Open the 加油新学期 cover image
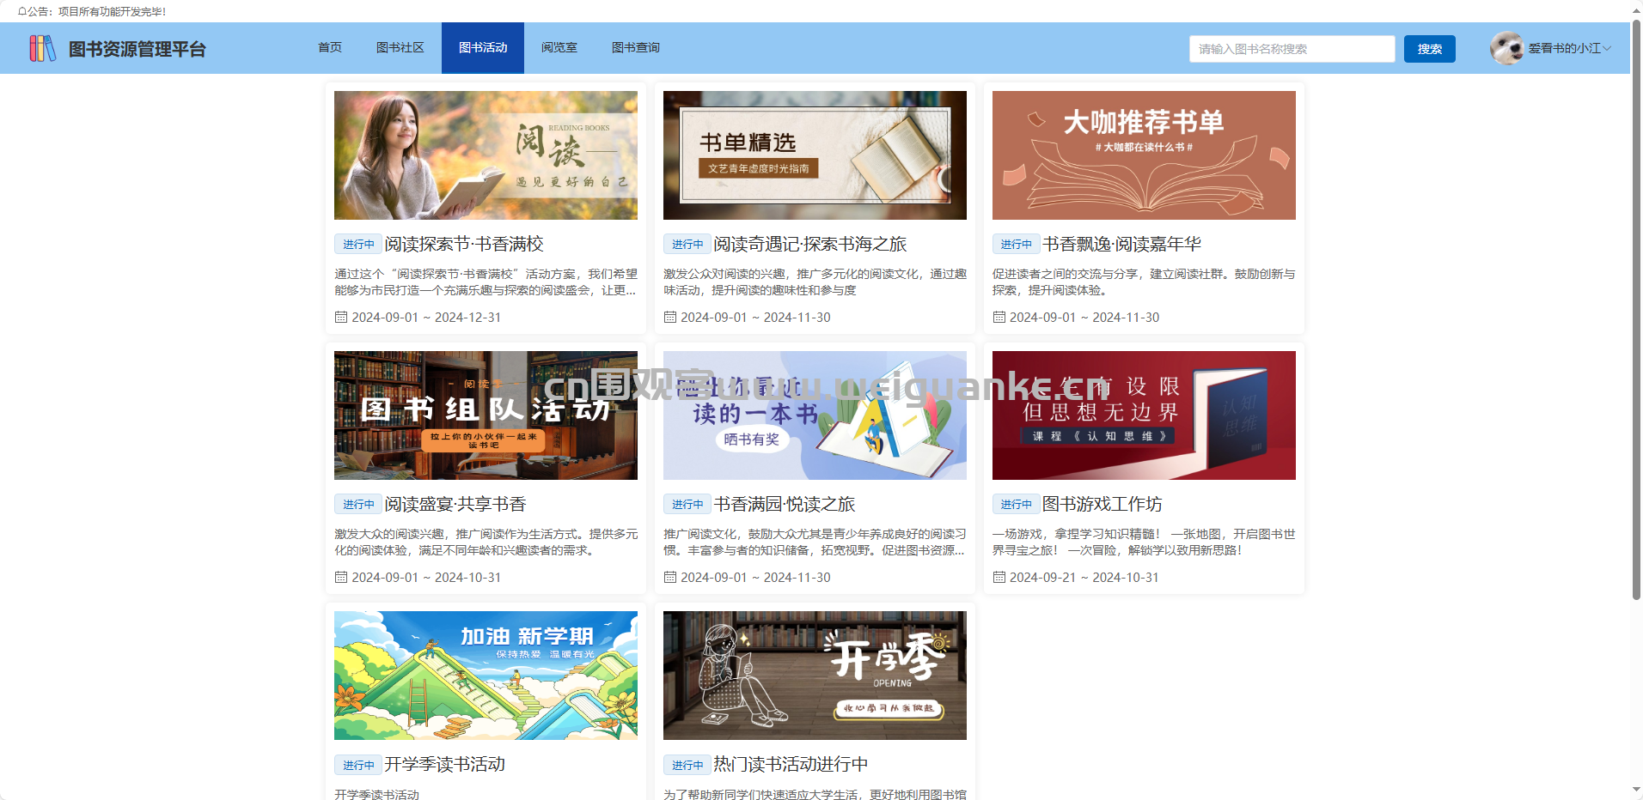The image size is (1643, 800). [x=486, y=676]
